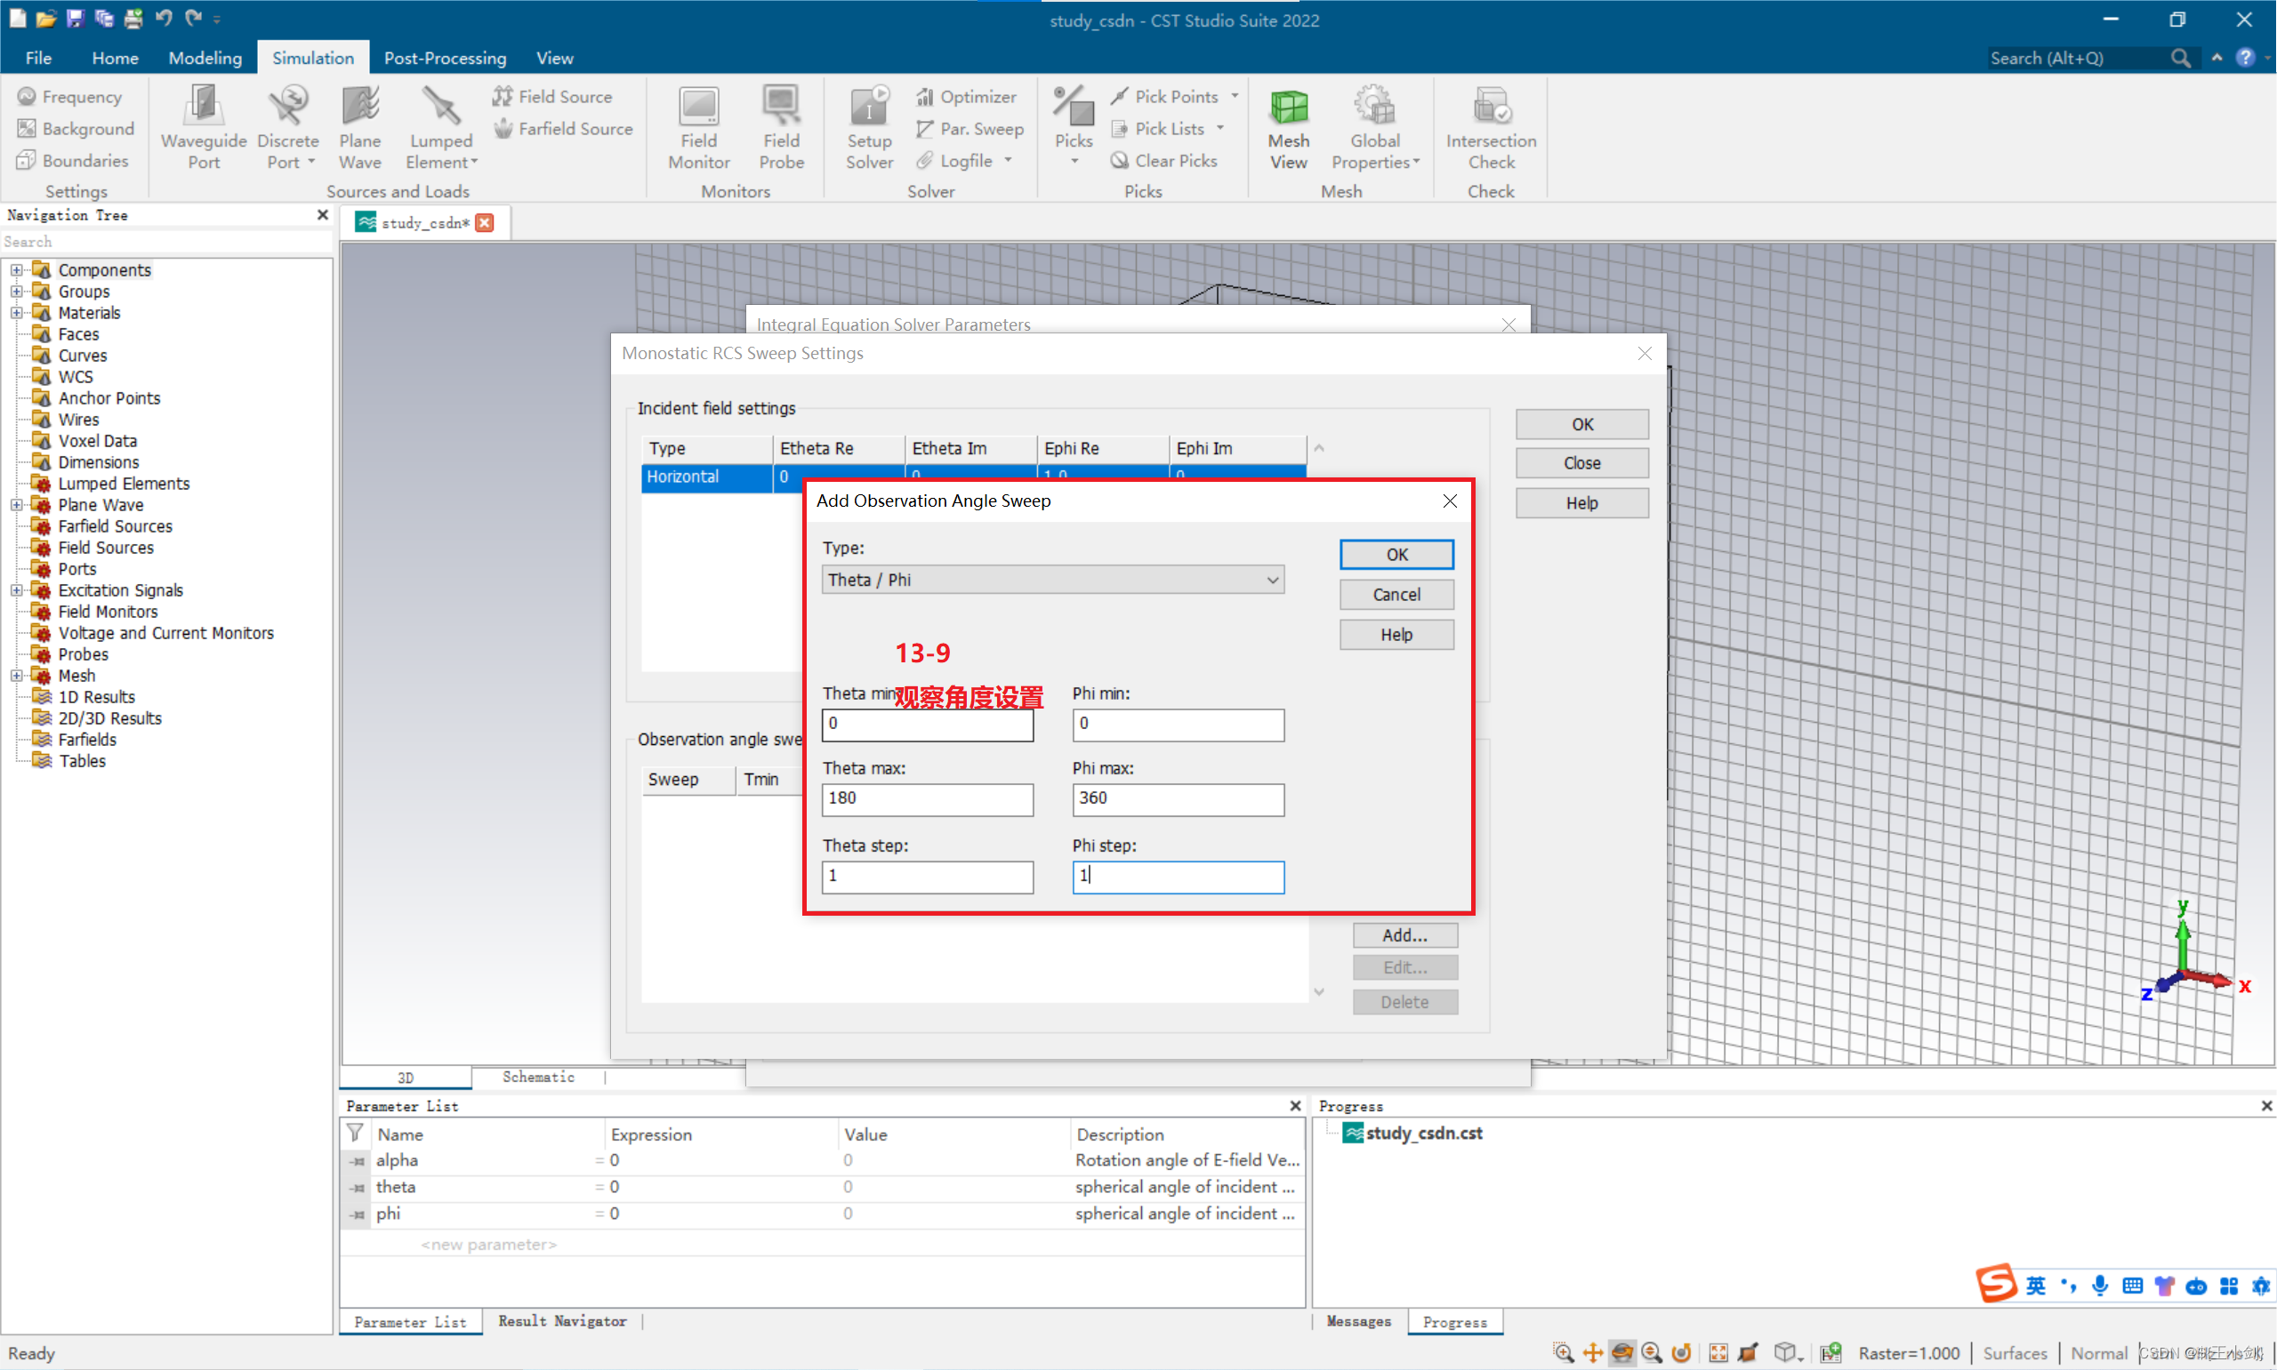
Task: Click the Optimizer icon in the ribbon
Action: (x=924, y=97)
